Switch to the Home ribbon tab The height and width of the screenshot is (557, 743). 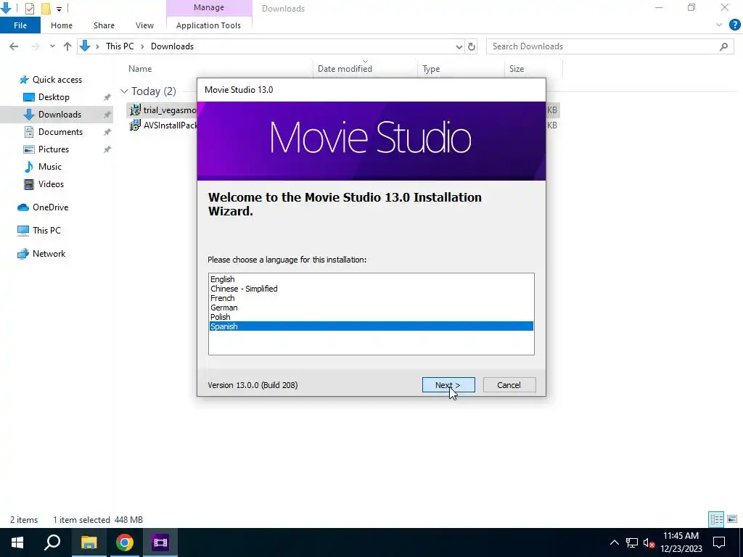62,25
